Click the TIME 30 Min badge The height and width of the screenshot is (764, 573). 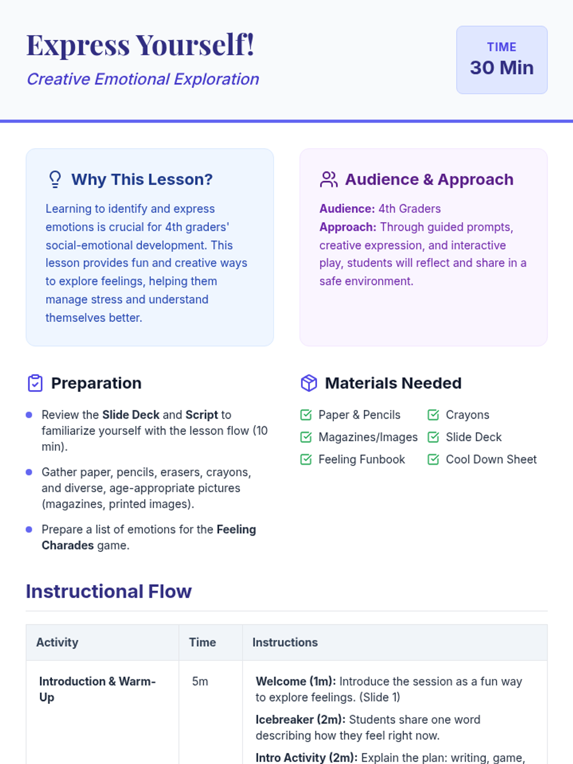(x=502, y=60)
